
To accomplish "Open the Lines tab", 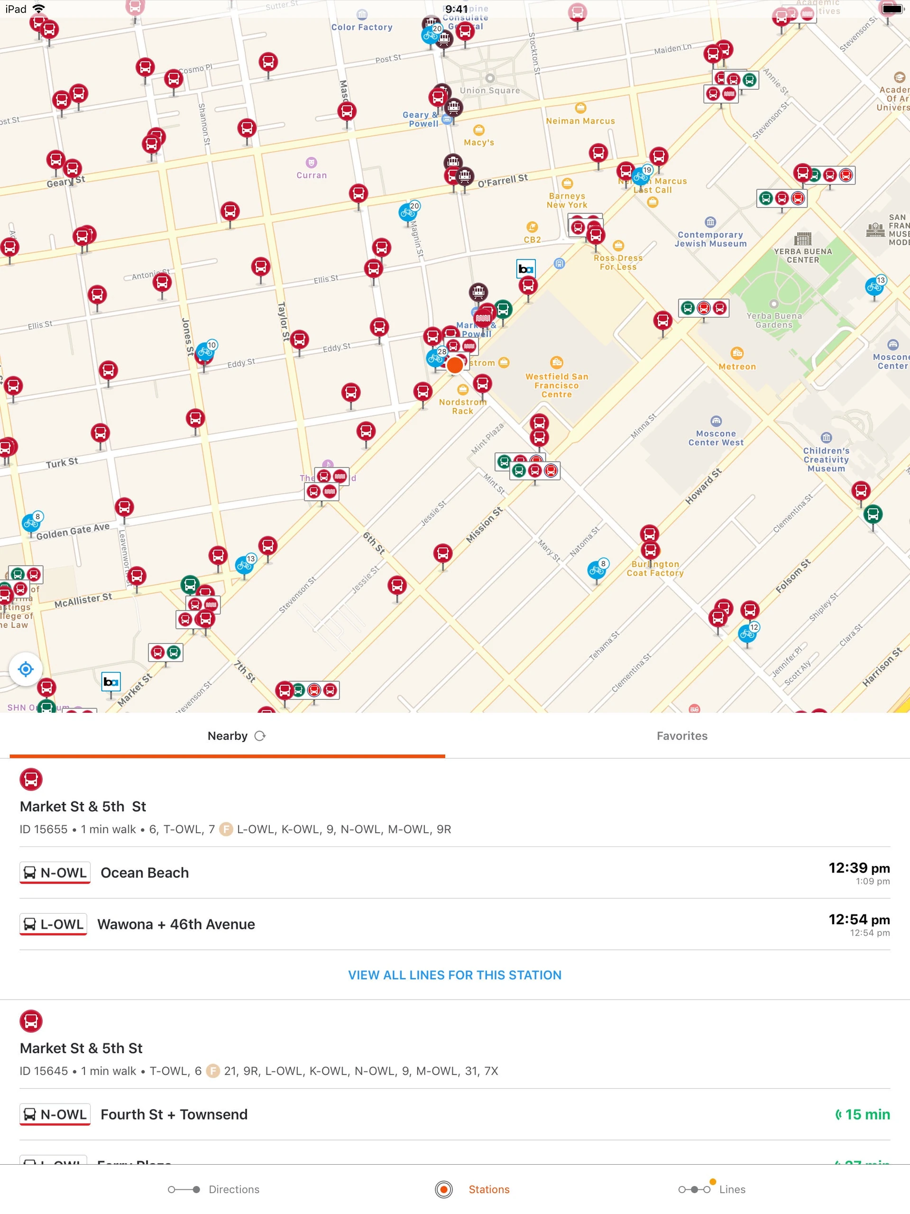I will click(x=712, y=1189).
